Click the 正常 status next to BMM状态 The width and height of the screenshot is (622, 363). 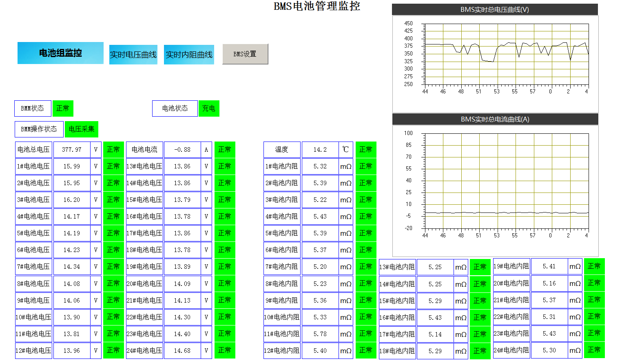coord(63,108)
